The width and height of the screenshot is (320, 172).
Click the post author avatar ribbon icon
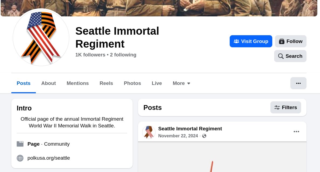[149, 132]
